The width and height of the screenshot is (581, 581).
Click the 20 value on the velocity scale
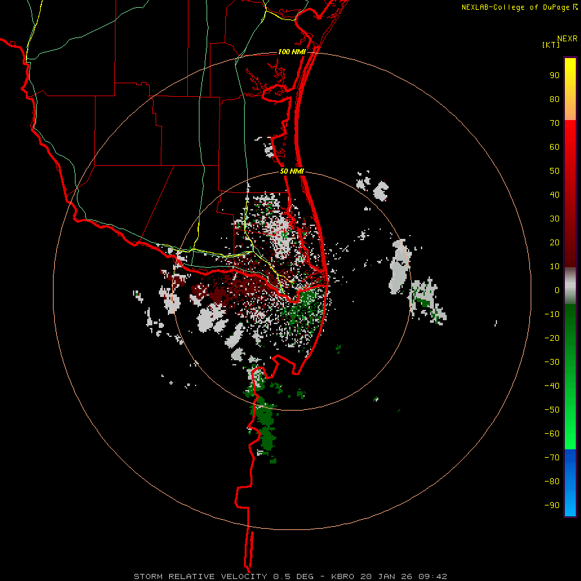click(555, 243)
